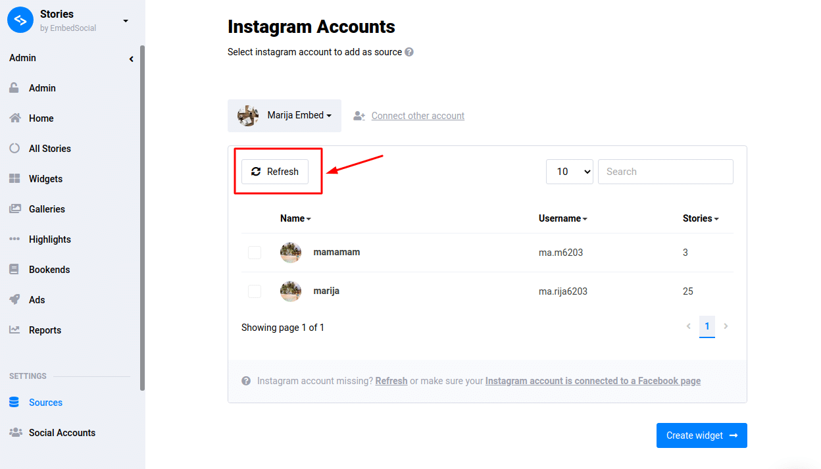Screen dimensions: 821x469
Task: Click the Galleries images icon
Action: coord(14,209)
